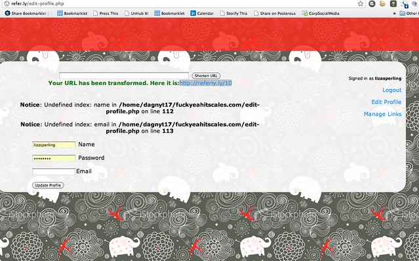Click the bookmark star in address bar

click(x=361, y=3)
